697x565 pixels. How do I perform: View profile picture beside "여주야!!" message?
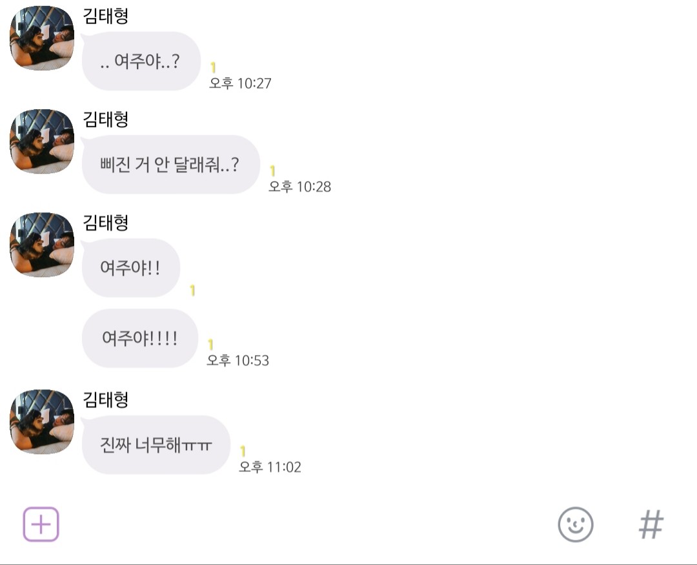pos(42,245)
